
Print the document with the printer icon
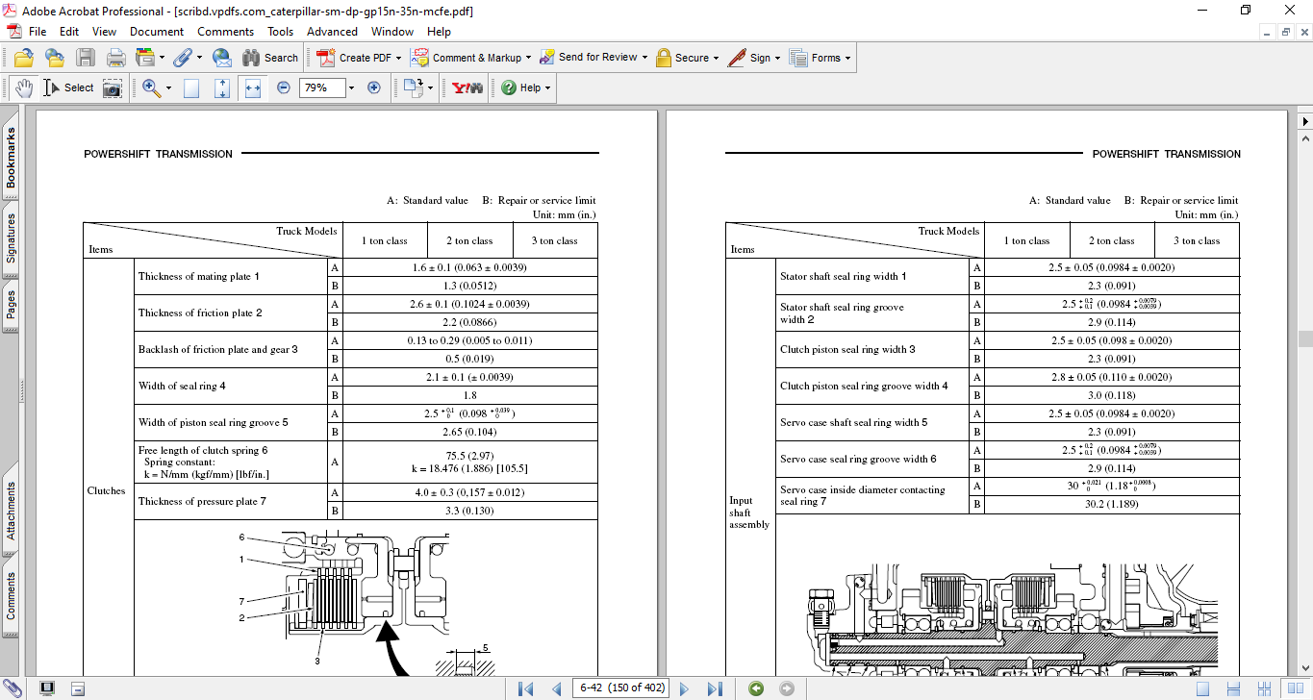click(x=115, y=58)
